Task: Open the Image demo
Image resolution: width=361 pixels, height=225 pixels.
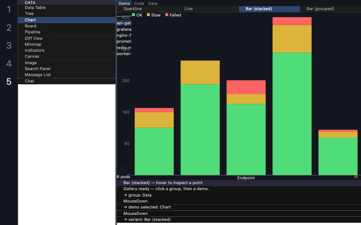Action: [x=67, y=63]
